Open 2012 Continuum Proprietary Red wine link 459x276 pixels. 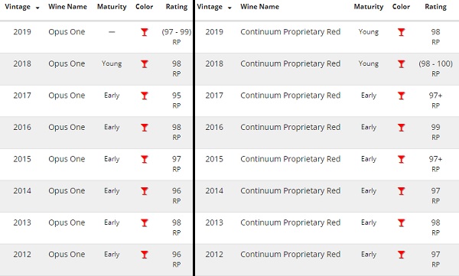pyautogui.click(x=291, y=255)
